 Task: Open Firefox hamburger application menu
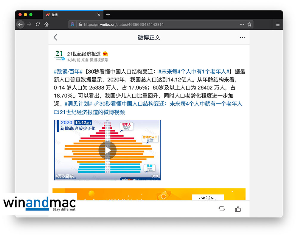tap(278, 24)
